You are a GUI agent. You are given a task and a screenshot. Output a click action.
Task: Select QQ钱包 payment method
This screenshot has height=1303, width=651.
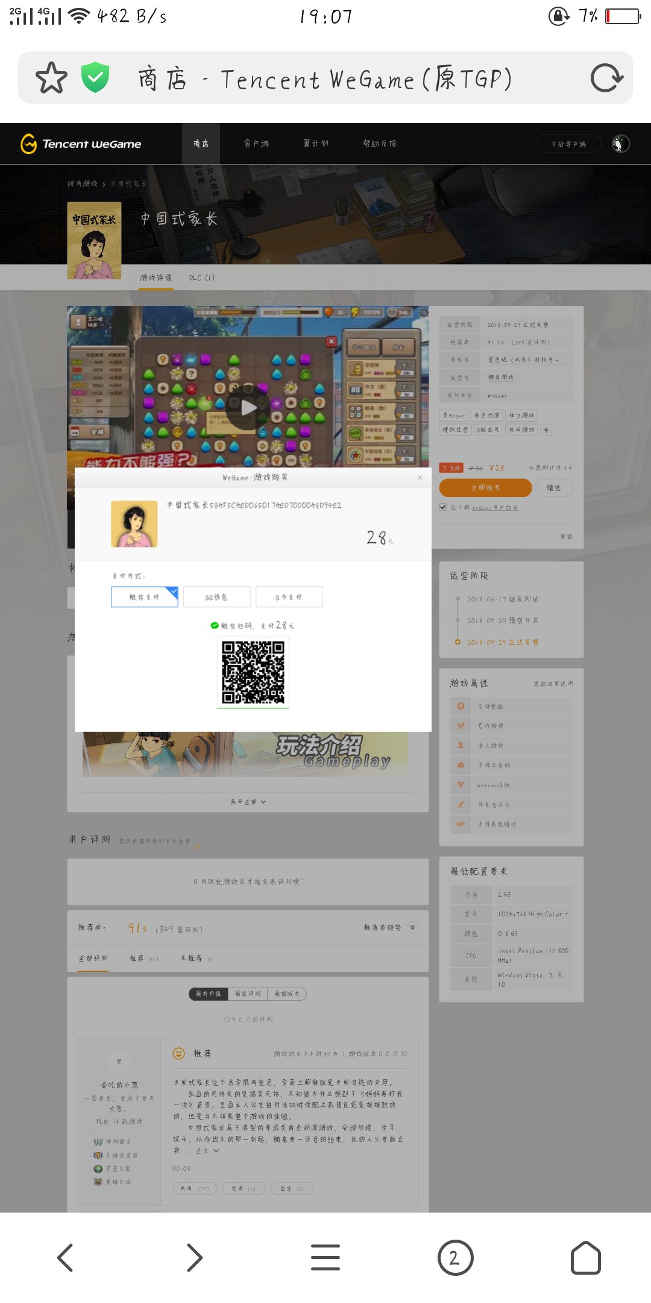point(217,597)
